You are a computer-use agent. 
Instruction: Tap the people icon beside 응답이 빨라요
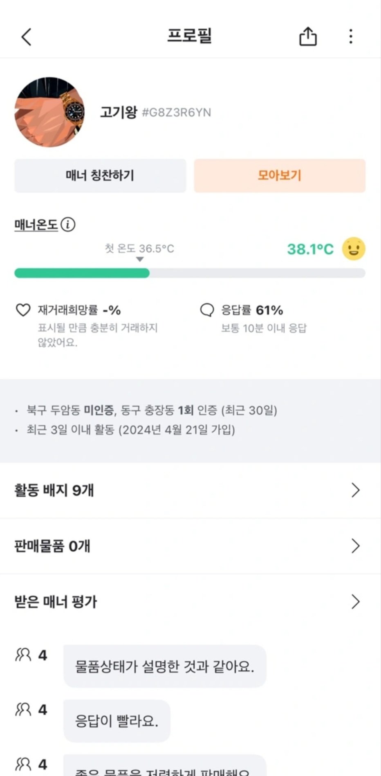point(23,709)
